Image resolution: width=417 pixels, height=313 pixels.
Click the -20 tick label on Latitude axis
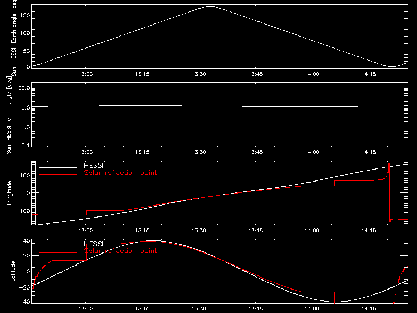tap(24, 287)
